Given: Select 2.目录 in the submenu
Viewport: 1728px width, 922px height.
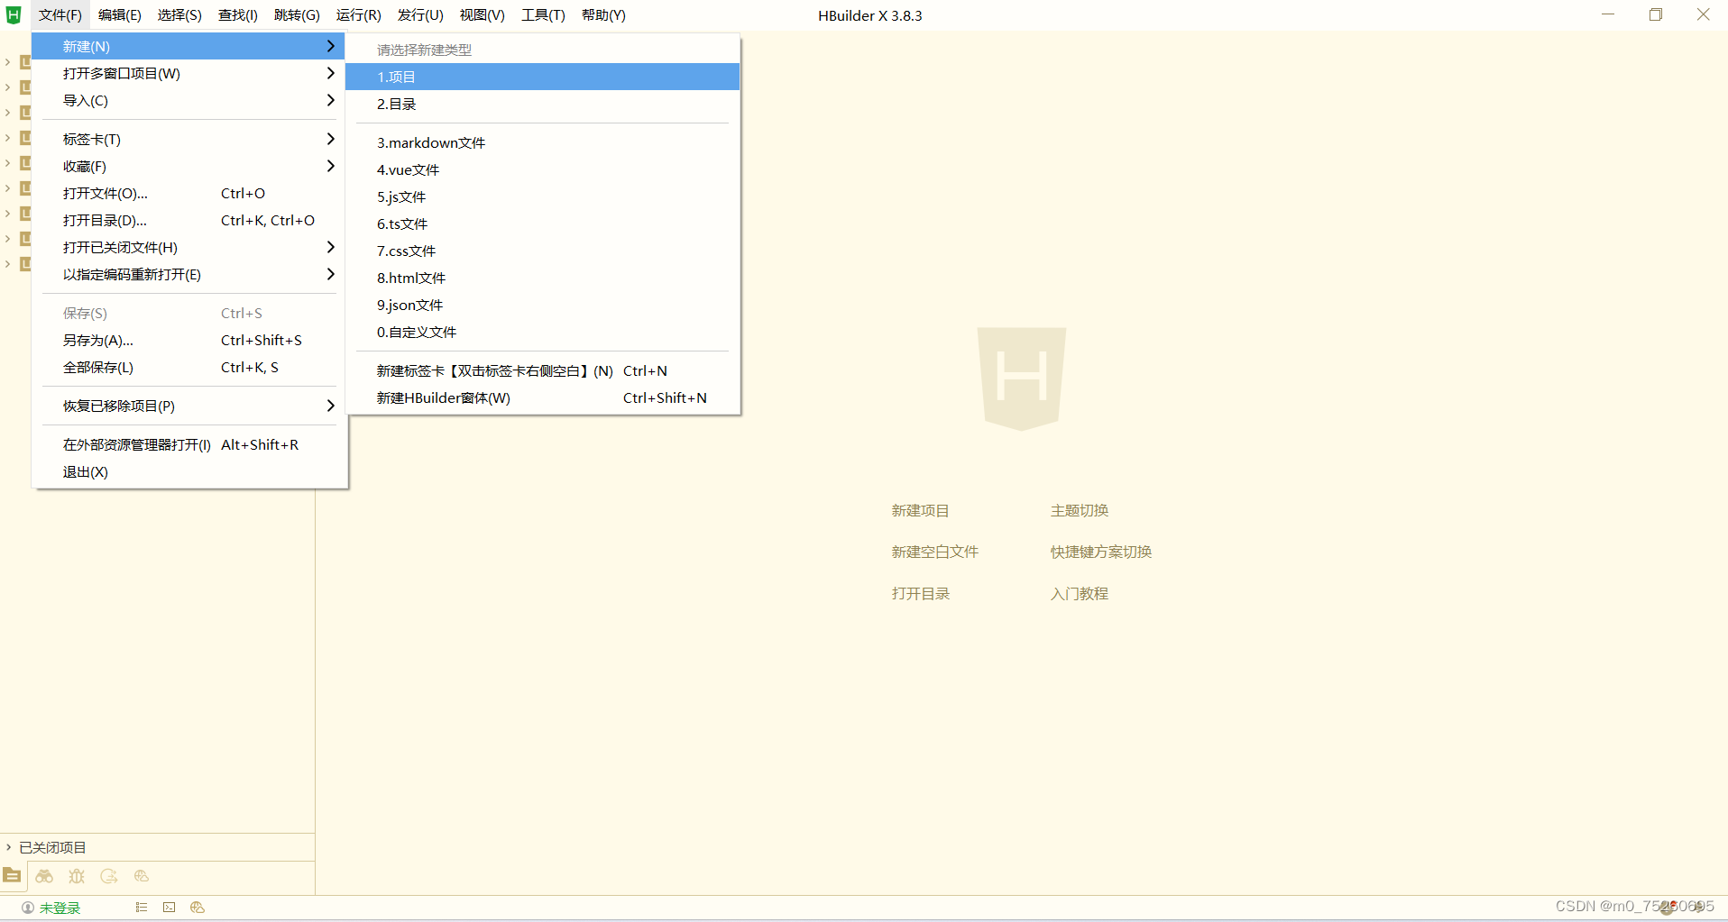Looking at the screenshot, I should point(542,104).
